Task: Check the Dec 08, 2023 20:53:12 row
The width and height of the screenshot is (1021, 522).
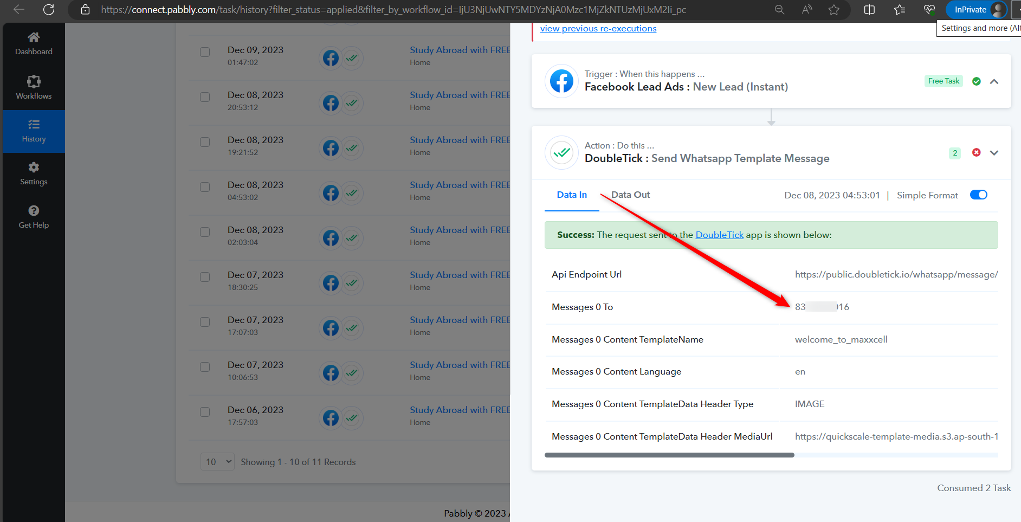Action: (x=205, y=97)
